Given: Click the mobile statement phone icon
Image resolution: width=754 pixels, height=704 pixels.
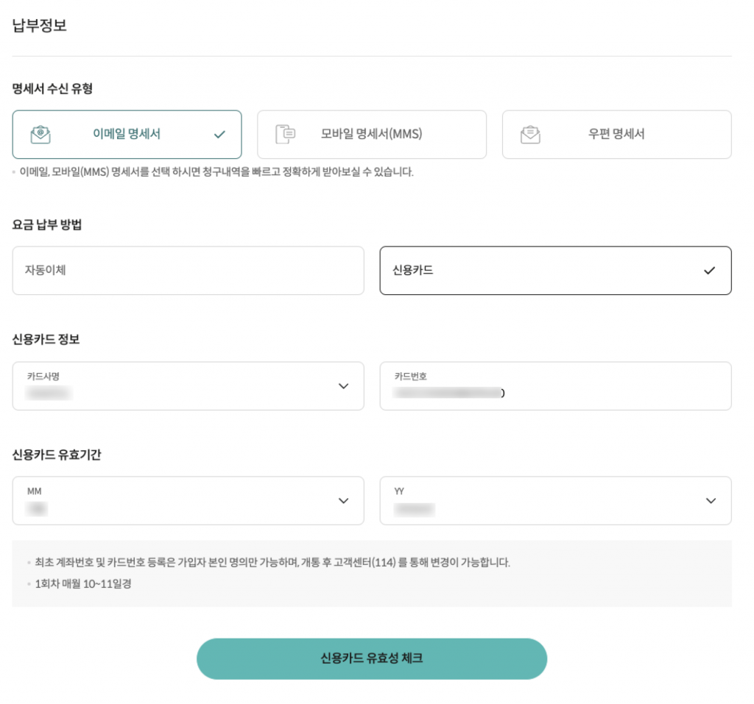Looking at the screenshot, I should coord(285,134).
